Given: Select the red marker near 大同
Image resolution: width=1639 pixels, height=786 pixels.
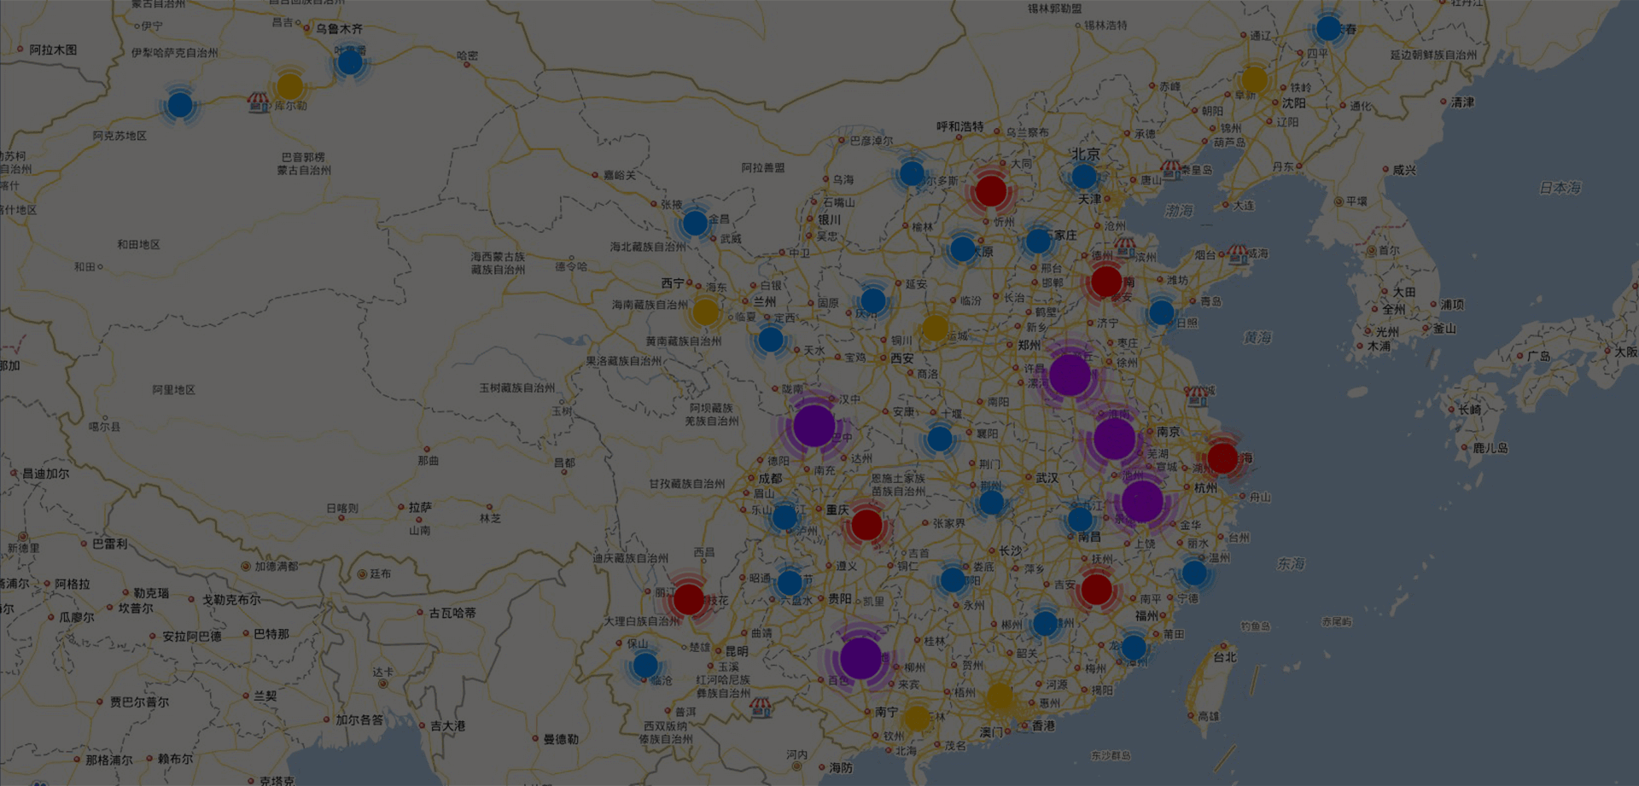Looking at the screenshot, I should 990,190.
